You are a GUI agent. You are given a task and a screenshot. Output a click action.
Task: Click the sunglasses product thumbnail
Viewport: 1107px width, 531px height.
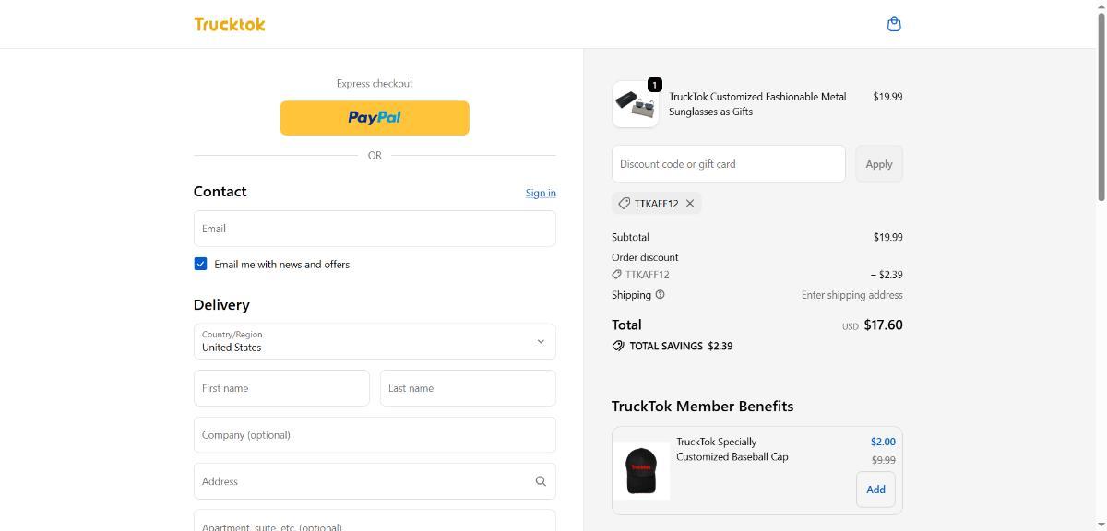(x=635, y=104)
